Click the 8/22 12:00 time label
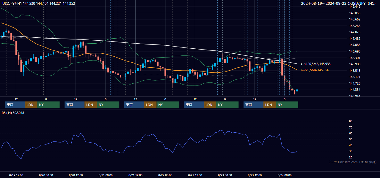The image size is (380, 178). tap(195, 175)
